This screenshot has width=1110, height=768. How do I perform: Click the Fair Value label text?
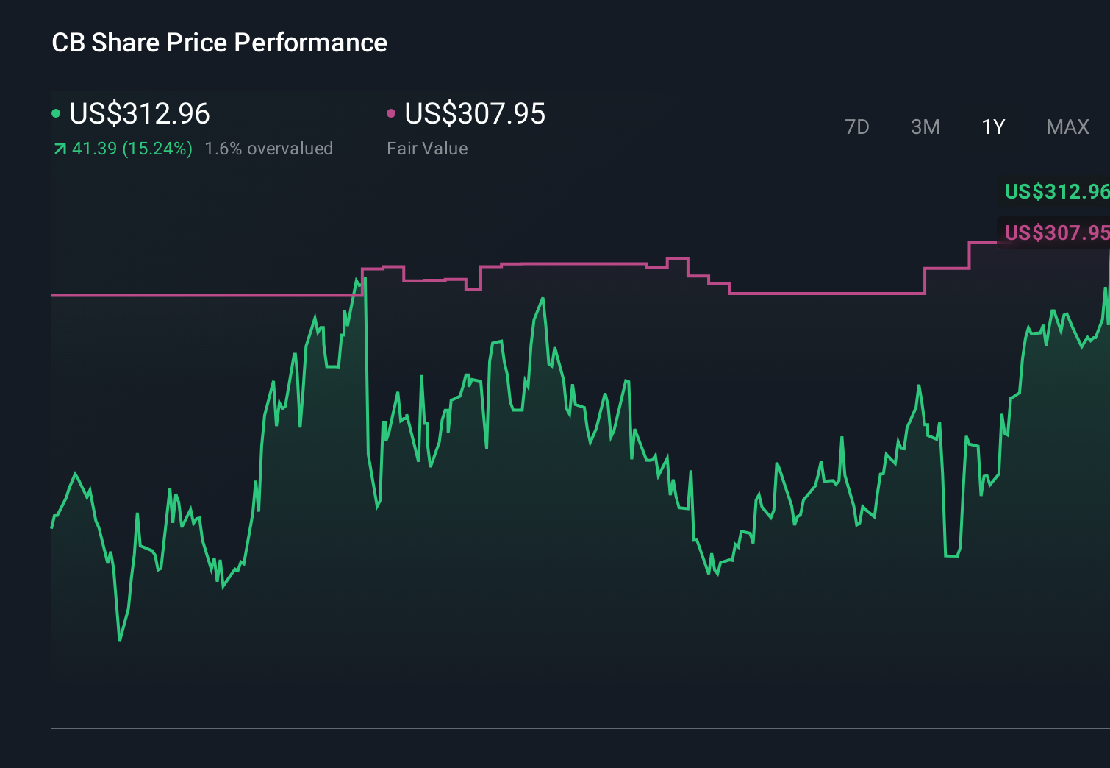427,149
